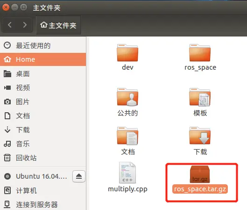Click the 图片 camera icon in sidebar

[7, 102]
